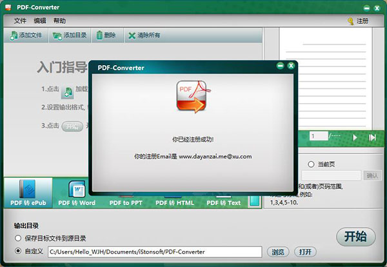Click the Browse (浏览) button
This screenshot has height=267, width=387.
pyautogui.click(x=277, y=252)
